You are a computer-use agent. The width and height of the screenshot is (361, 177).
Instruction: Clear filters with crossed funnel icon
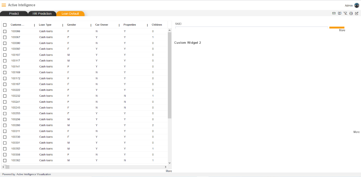345,13
